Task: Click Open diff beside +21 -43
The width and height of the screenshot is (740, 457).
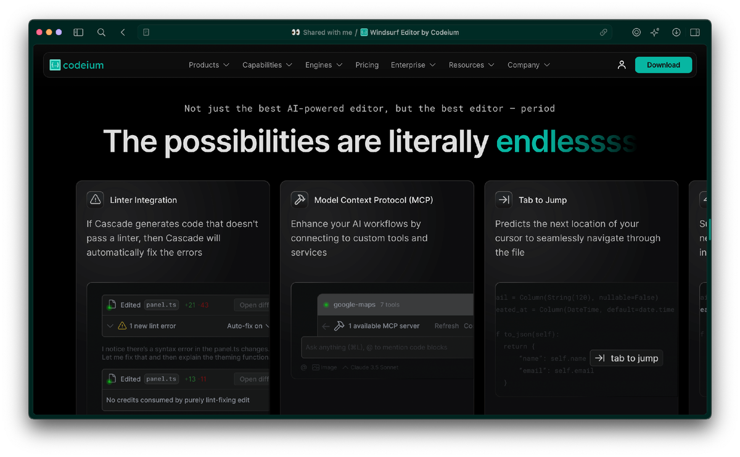Action: click(252, 305)
